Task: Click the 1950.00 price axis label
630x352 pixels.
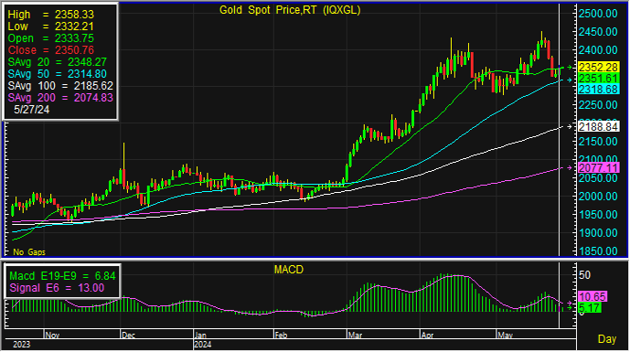Action: [598, 215]
